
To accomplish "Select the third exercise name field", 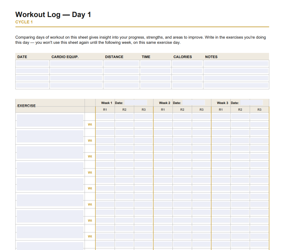I will pyautogui.click(x=50, y=152).
